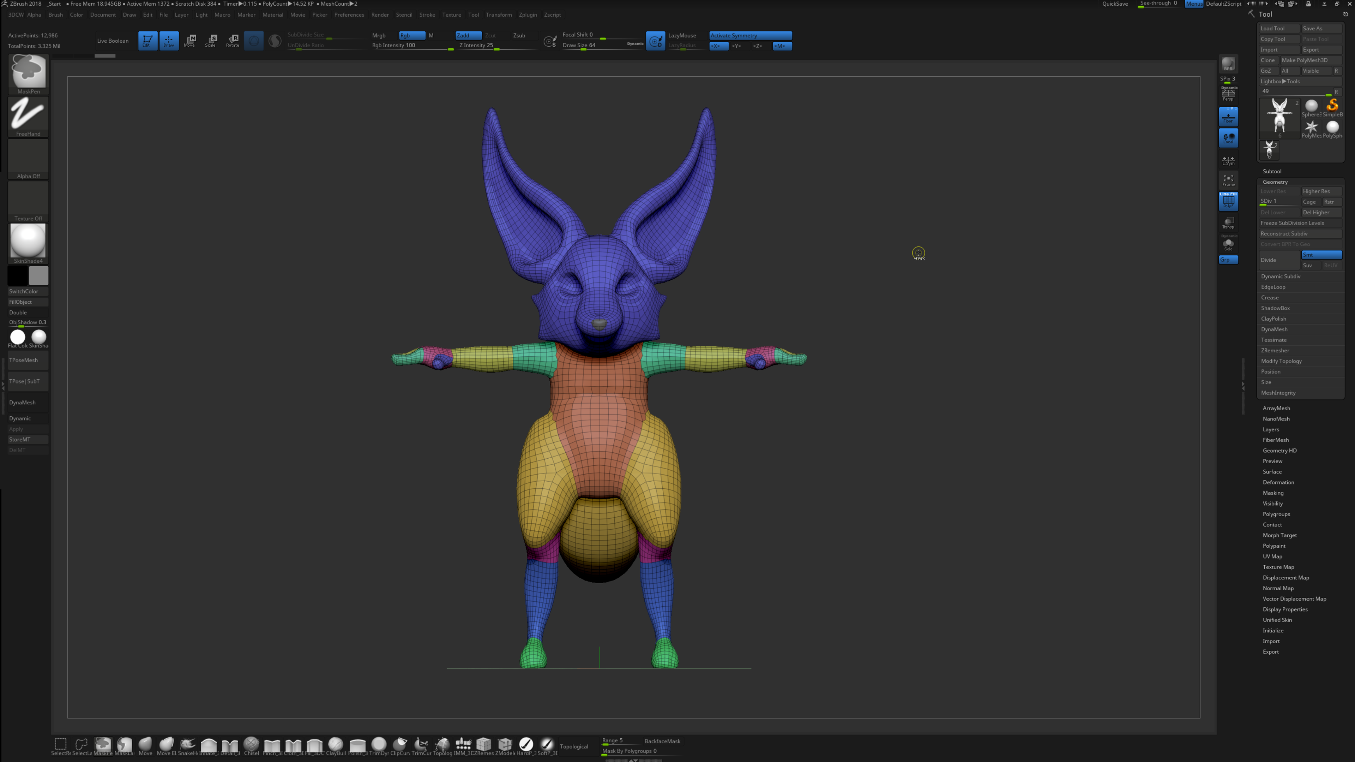
Task: Click the gray secondary color swatch
Action: tap(38, 276)
